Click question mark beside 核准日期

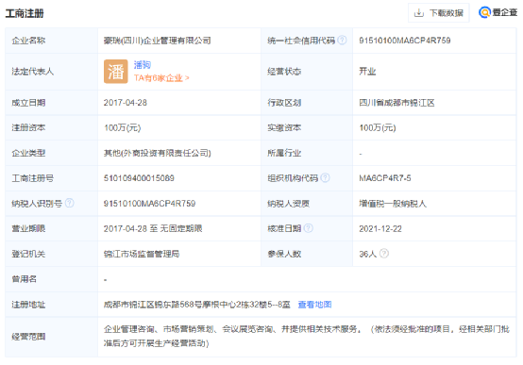[309, 228]
